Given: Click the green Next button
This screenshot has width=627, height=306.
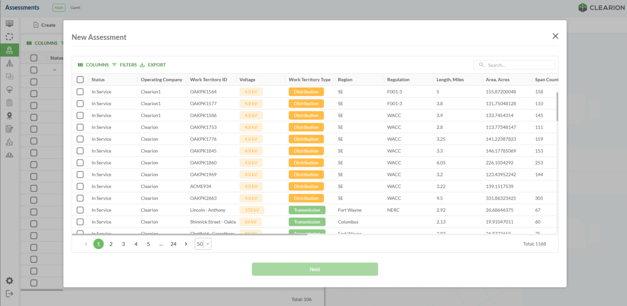Looking at the screenshot, I should (x=315, y=269).
